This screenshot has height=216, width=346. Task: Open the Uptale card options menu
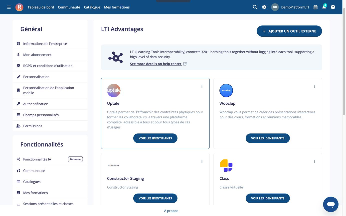[x=202, y=86]
